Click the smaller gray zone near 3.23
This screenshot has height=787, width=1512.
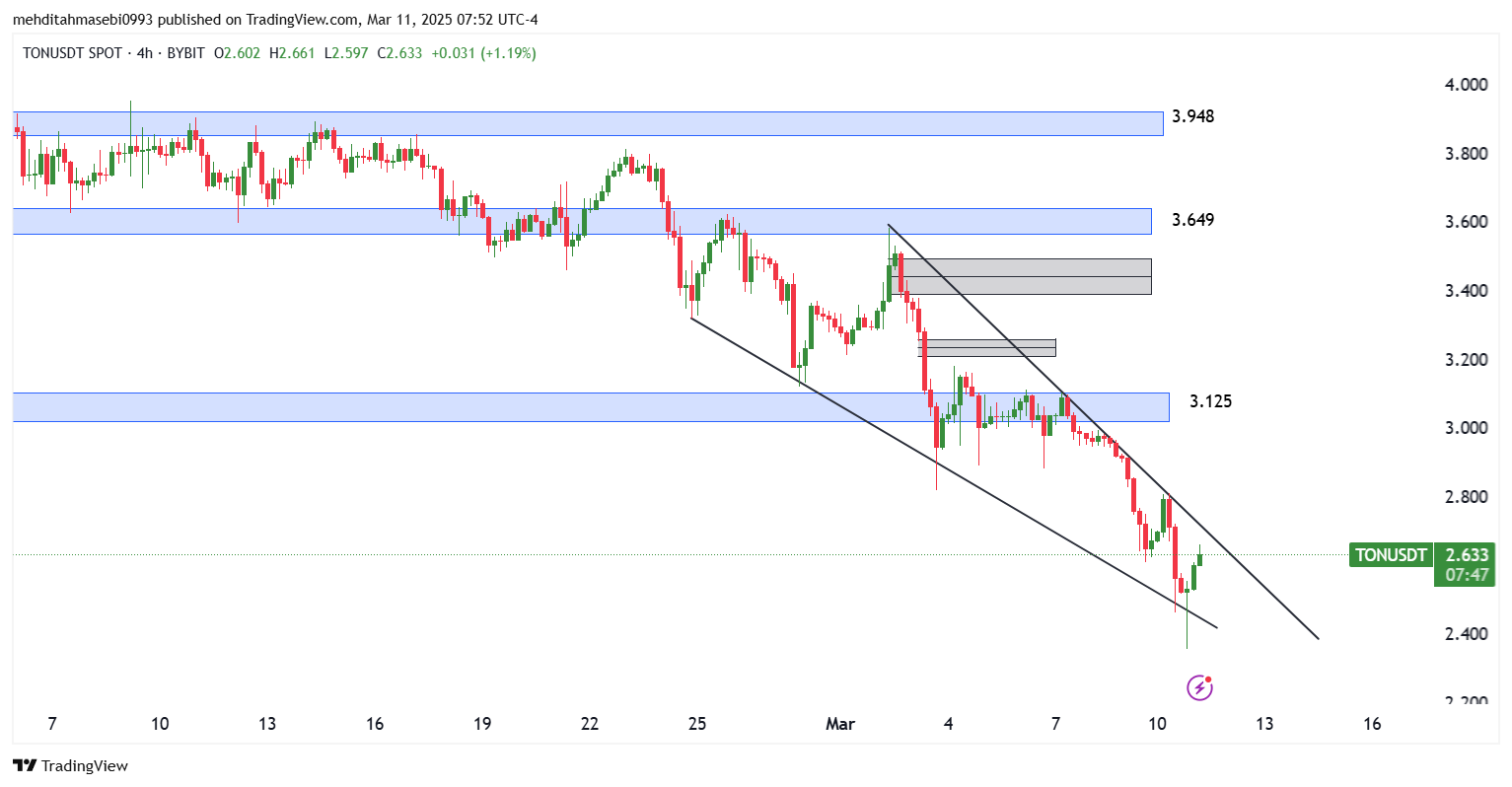click(x=987, y=347)
